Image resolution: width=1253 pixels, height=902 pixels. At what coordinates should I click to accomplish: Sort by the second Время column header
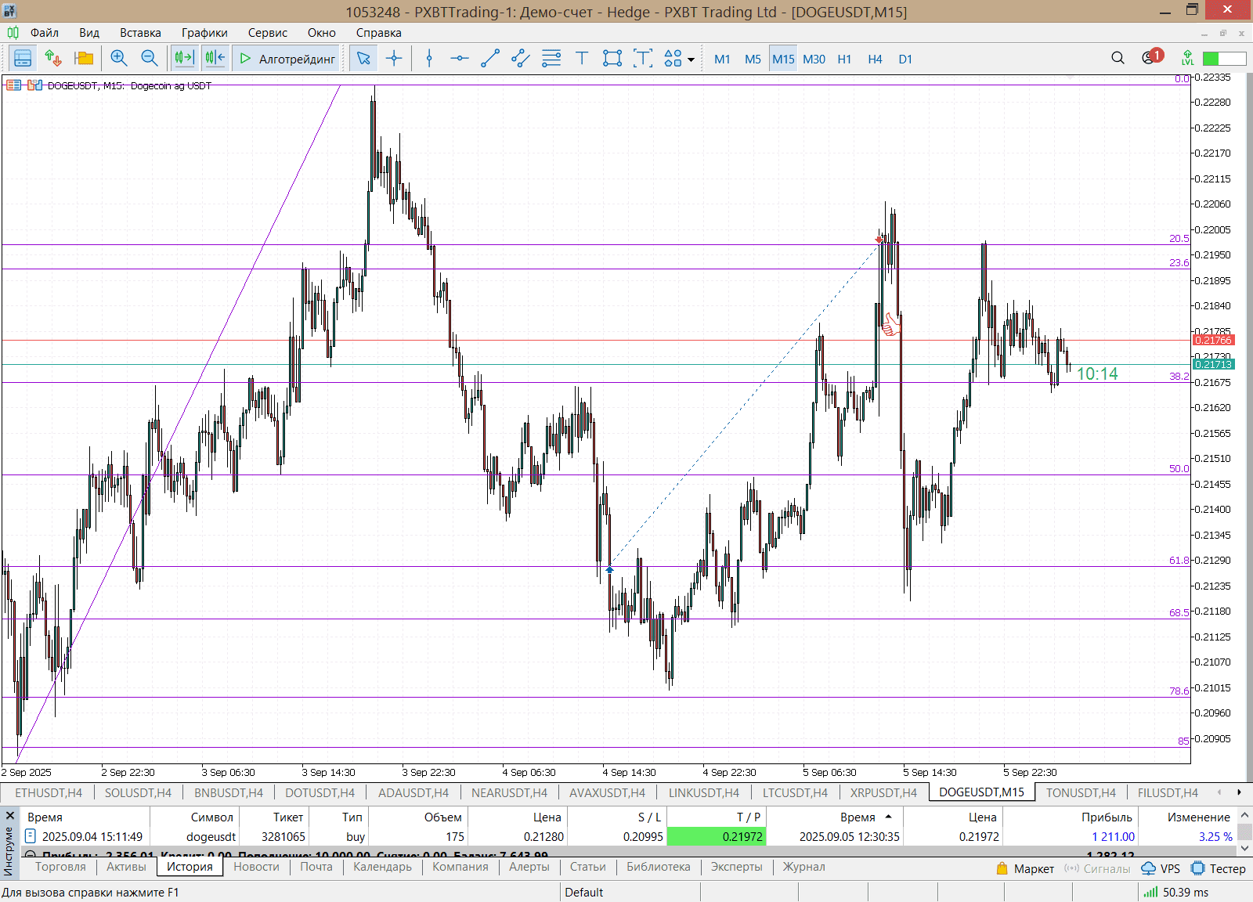click(858, 817)
